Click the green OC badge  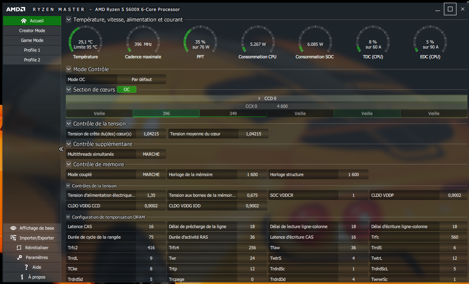point(127,89)
